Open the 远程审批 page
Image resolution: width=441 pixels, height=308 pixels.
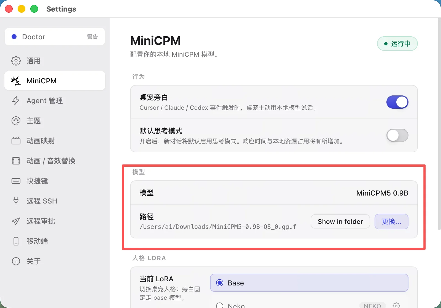pos(55,221)
